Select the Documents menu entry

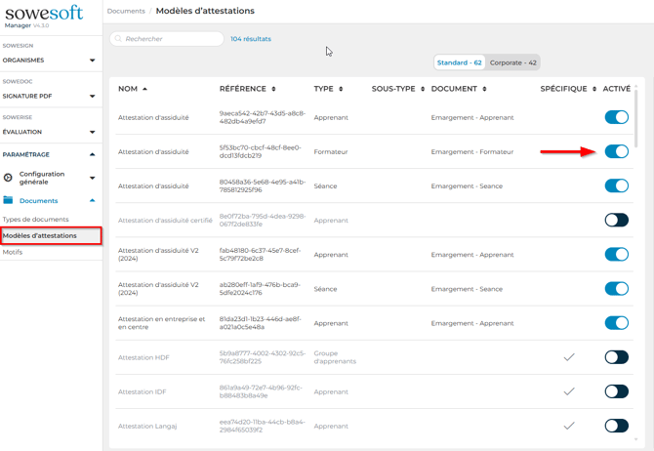click(x=38, y=201)
